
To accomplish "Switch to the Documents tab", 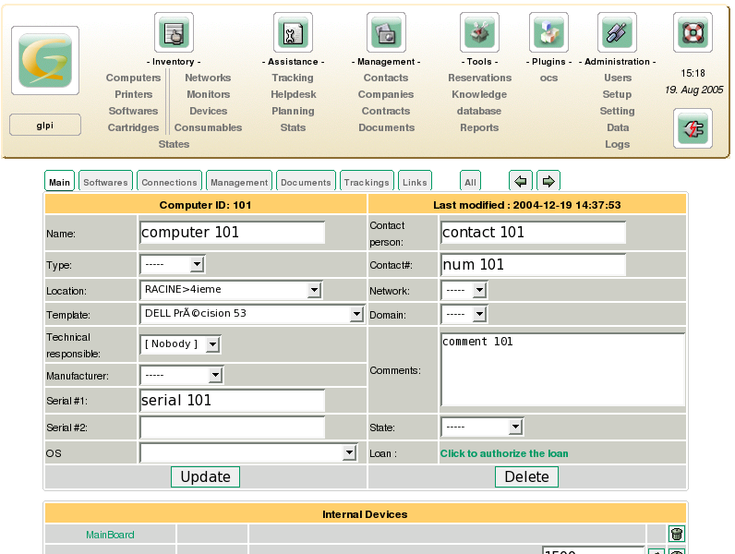I will (x=306, y=182).
